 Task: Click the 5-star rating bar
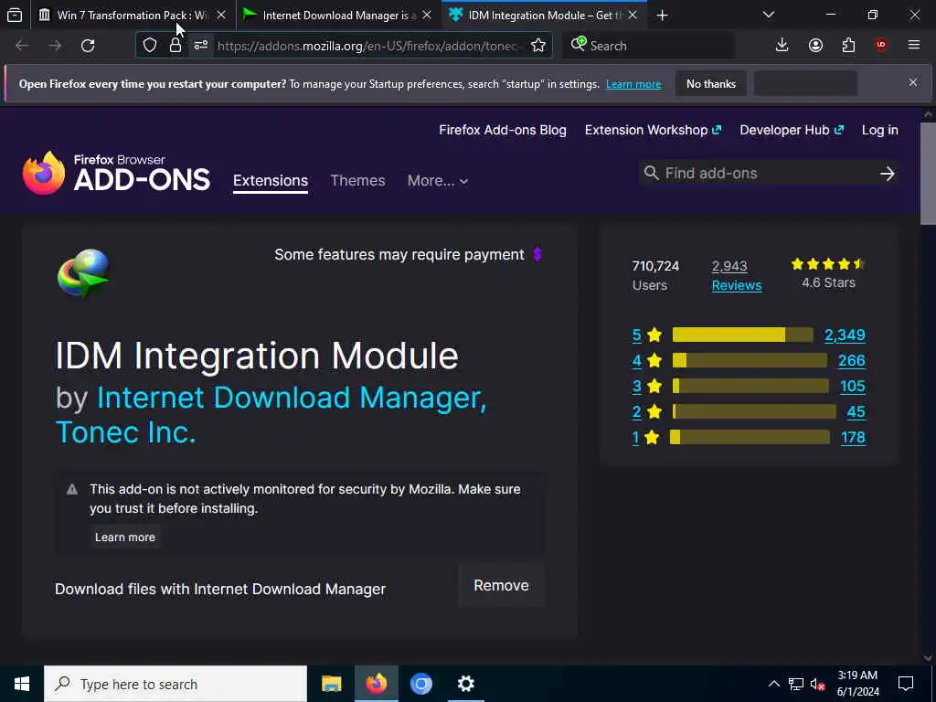tap(742, 335)
